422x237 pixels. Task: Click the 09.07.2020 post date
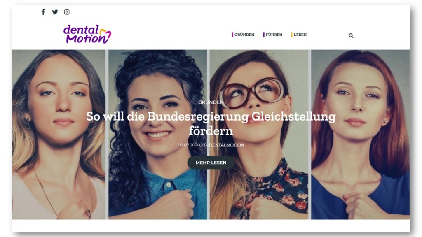coord(189,145)
